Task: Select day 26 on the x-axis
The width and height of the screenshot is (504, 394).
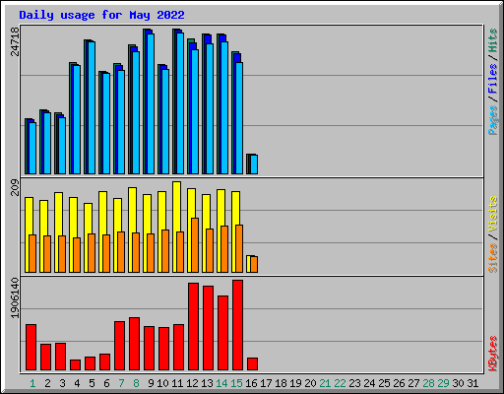Action: coord(399,383)
